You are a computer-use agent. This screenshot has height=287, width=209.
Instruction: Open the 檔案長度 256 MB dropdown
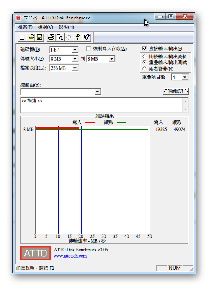[x=75, y=68]
